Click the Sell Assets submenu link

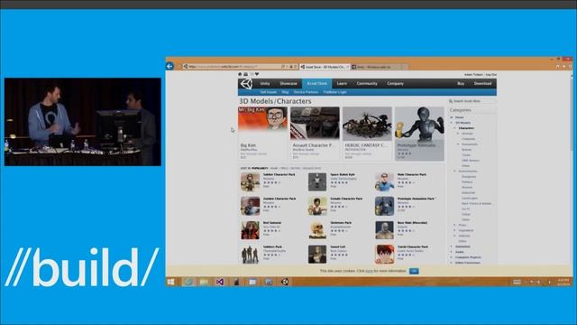[x=269, y=92]
